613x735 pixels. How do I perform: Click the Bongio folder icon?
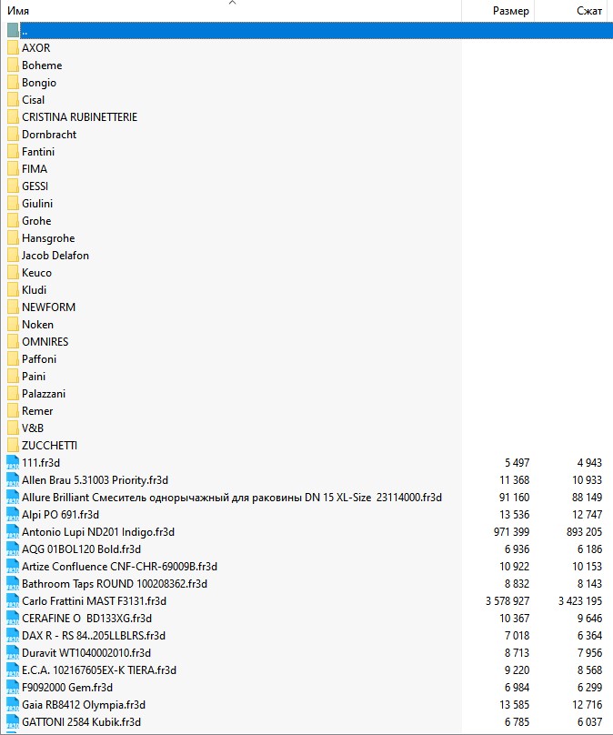tap(13, 83)
